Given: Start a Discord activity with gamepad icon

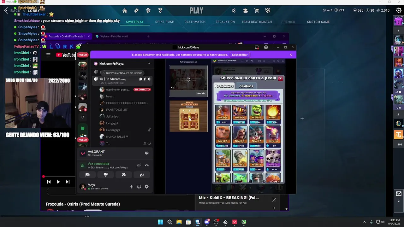Looking at the screenshot, I should [x=124, y=175].
